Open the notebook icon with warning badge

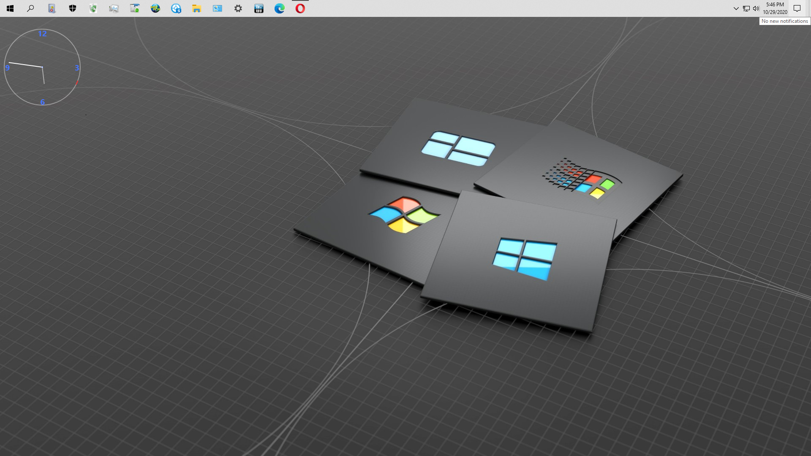52,8
